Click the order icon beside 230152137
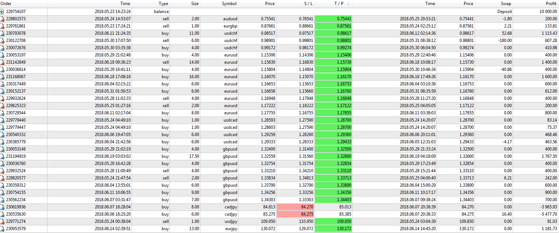Screen dimensions: 559x233 coord(2,91)
